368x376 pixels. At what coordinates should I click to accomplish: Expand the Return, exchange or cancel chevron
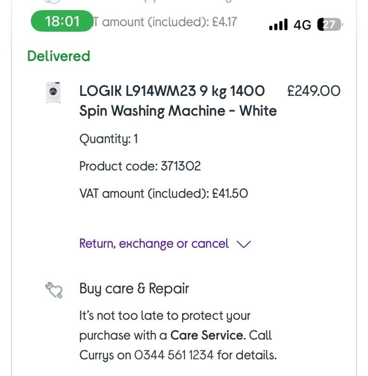point(244,244)
